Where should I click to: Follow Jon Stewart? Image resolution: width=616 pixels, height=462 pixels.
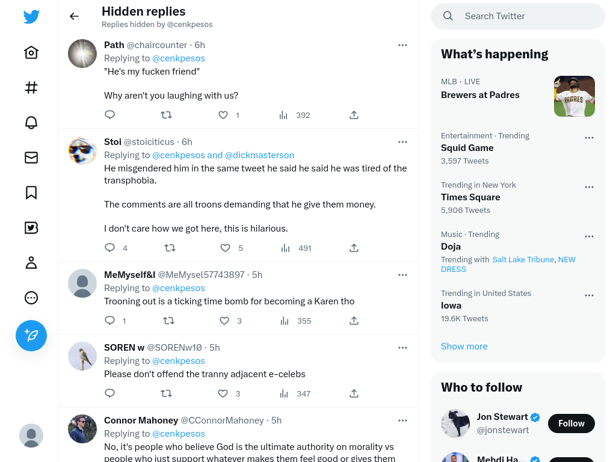coord(571,423)
